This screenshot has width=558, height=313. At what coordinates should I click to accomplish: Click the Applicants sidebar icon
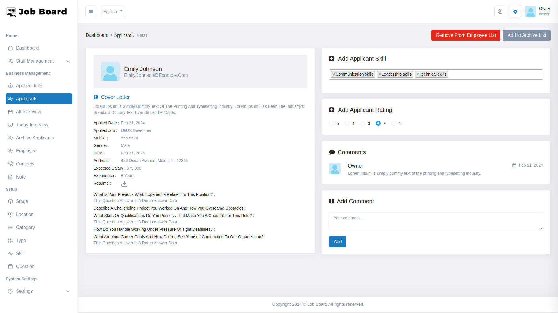coord(10,99)
